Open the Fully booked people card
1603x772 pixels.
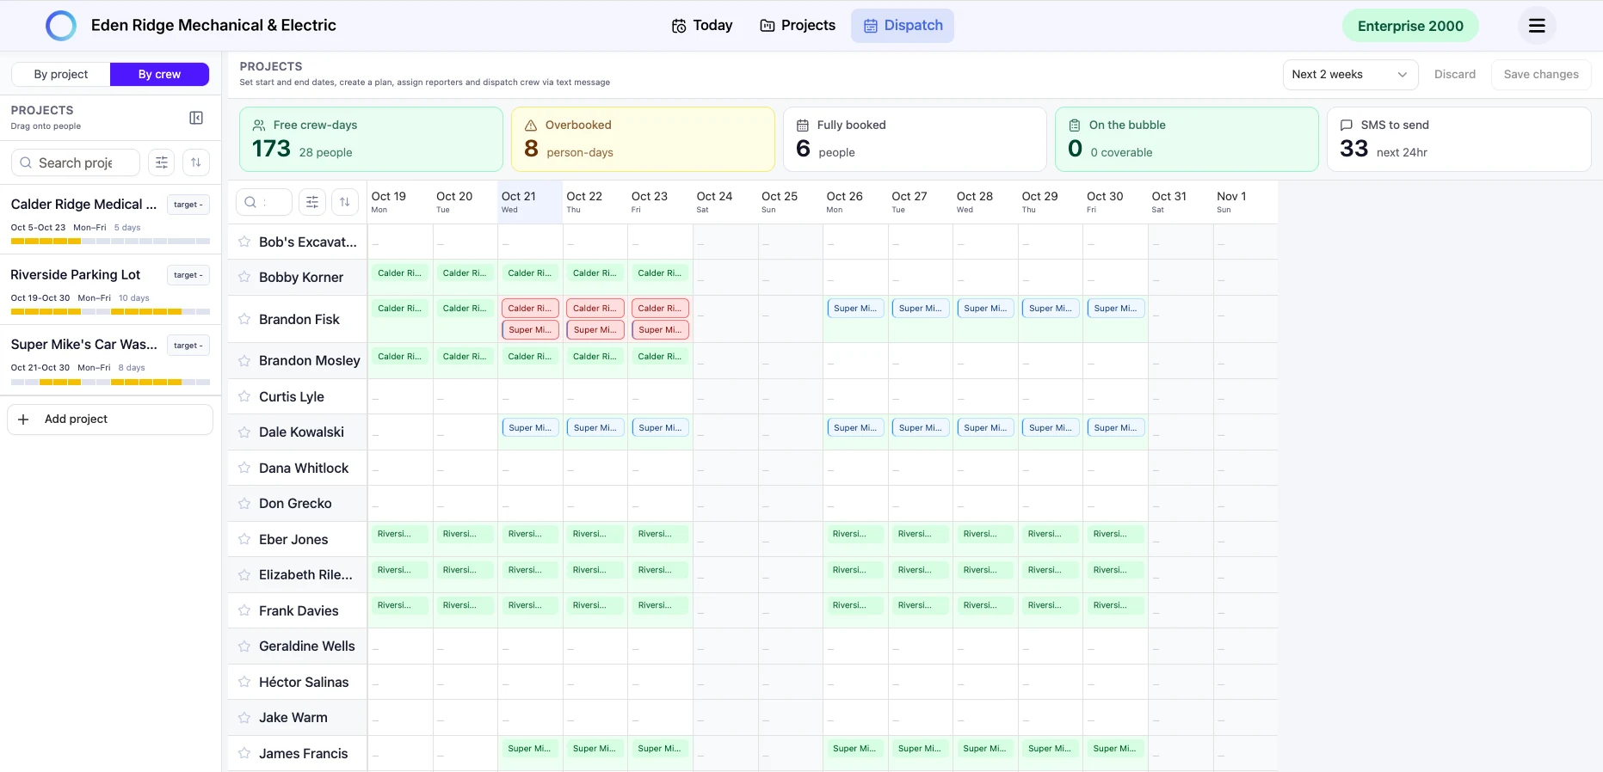[x=915, y=139]
